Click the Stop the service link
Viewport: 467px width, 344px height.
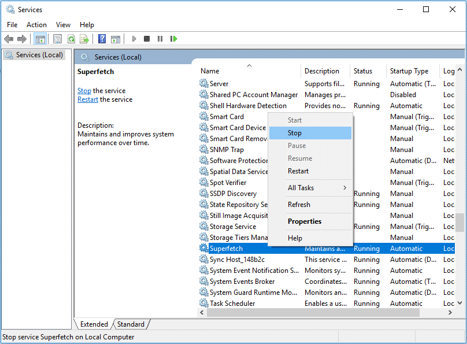(x=84, y=91)
